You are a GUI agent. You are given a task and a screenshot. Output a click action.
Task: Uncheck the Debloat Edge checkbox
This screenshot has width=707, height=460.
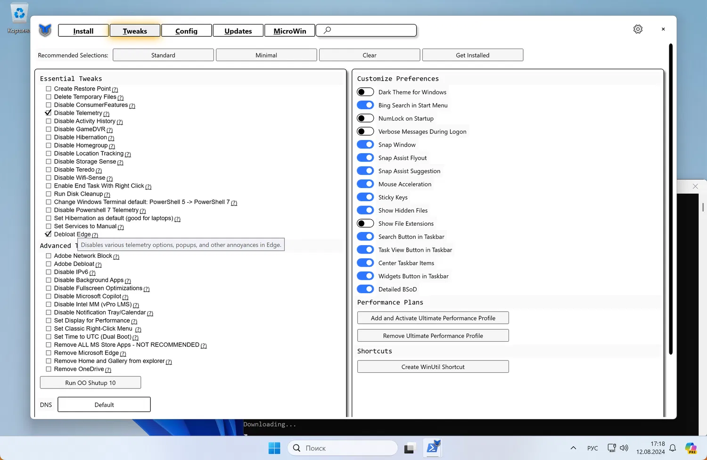click(49, 234)
